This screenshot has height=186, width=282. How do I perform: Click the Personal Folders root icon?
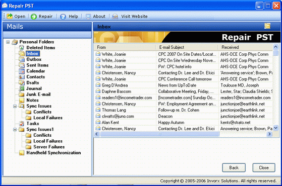tap(15, 42)
